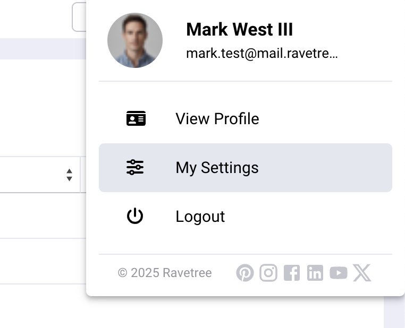This screenshot has width=405, height=328.
Task: Open the Instagram social icon
Action: [268, 273]
